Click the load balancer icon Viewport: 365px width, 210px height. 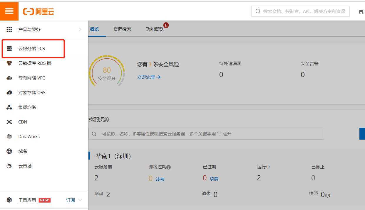[9, 107]
